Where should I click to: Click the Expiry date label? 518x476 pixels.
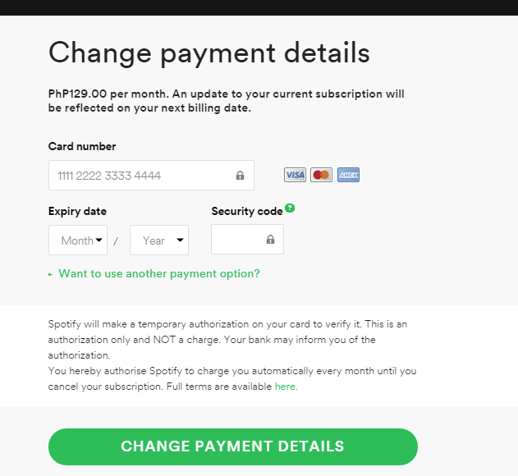coord(77,212)
